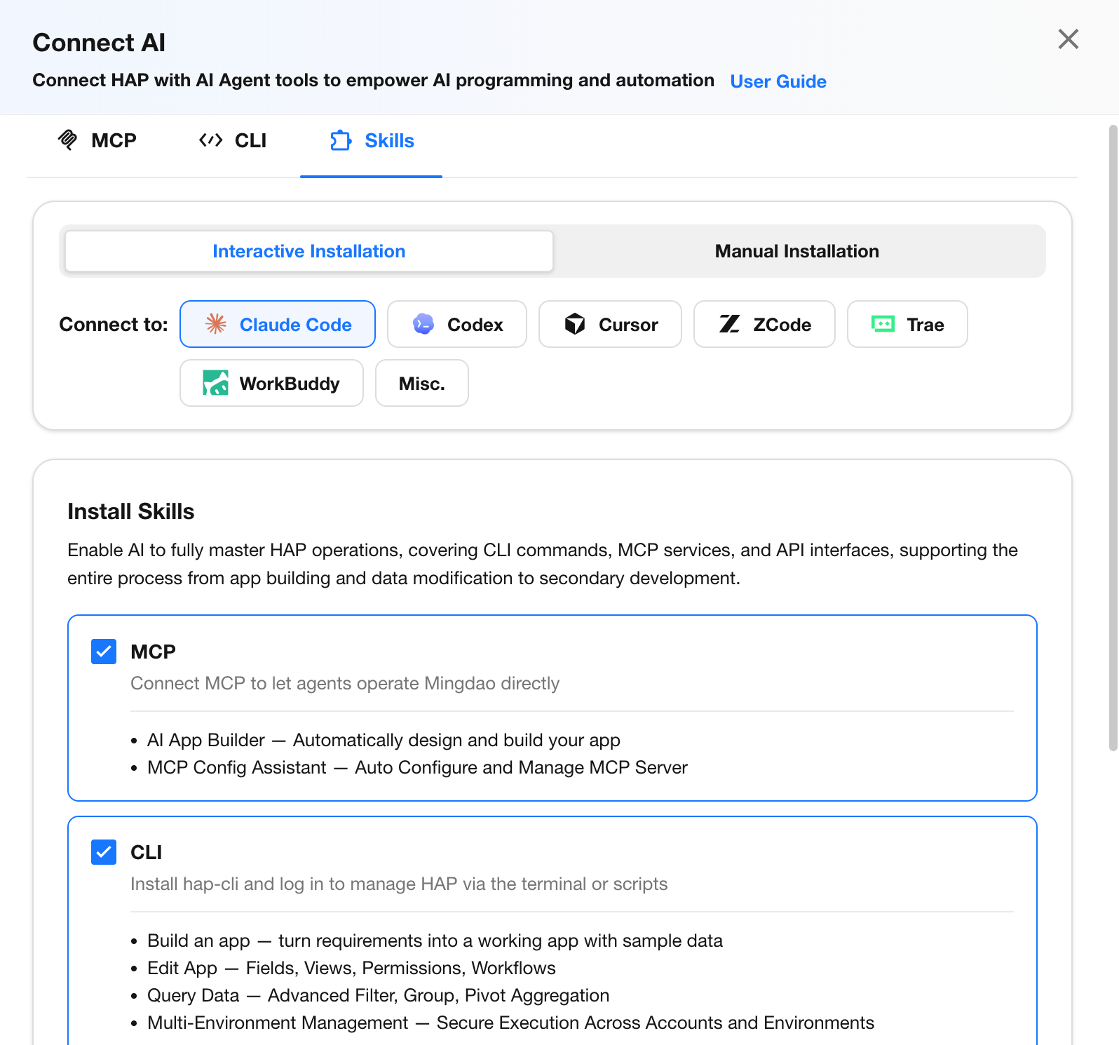Click the 'Build an app' bullet line
1119x1045 pixels.
point(435,941)
